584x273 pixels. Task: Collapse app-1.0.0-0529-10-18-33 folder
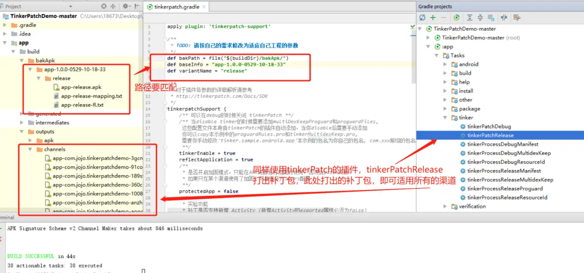31,70
